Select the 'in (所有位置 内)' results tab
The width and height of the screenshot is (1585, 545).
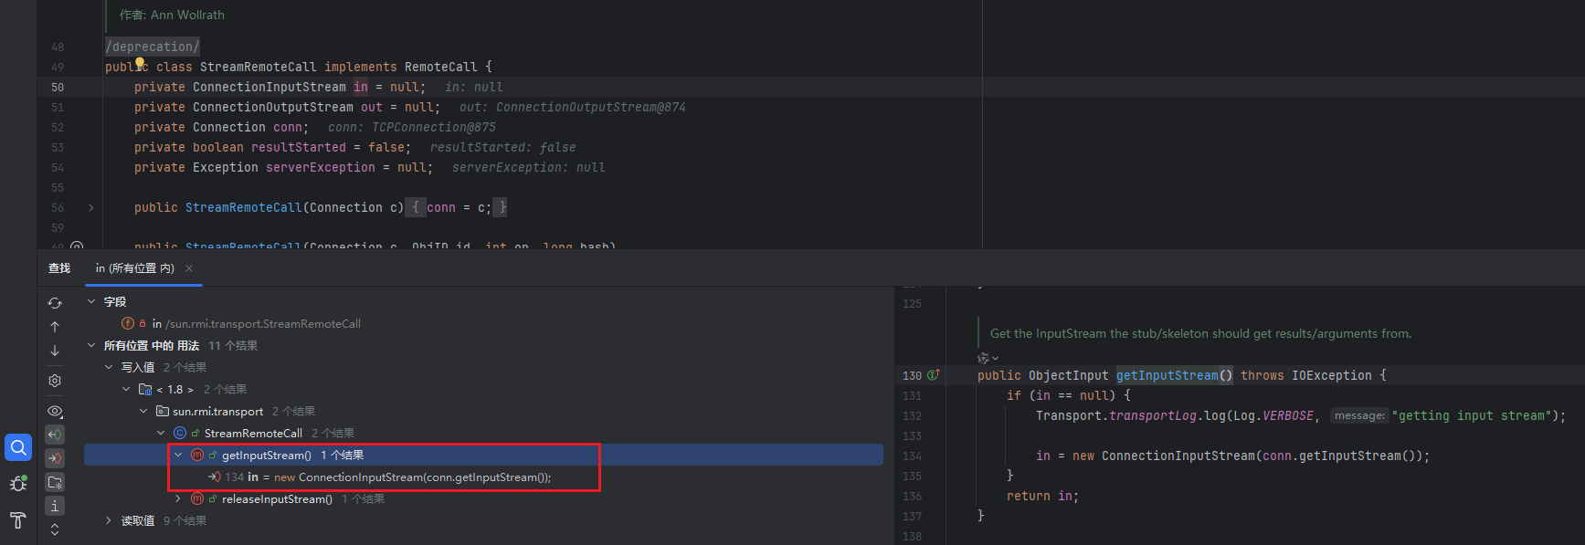point(134,268)
